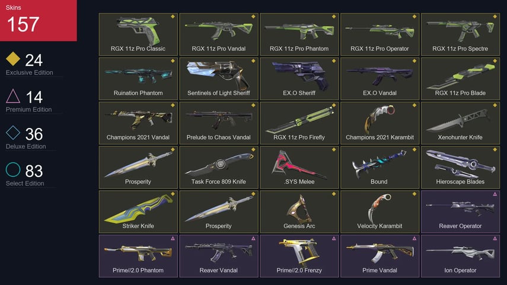Click the pink Premium Edition triangle icon

(13, 95)
